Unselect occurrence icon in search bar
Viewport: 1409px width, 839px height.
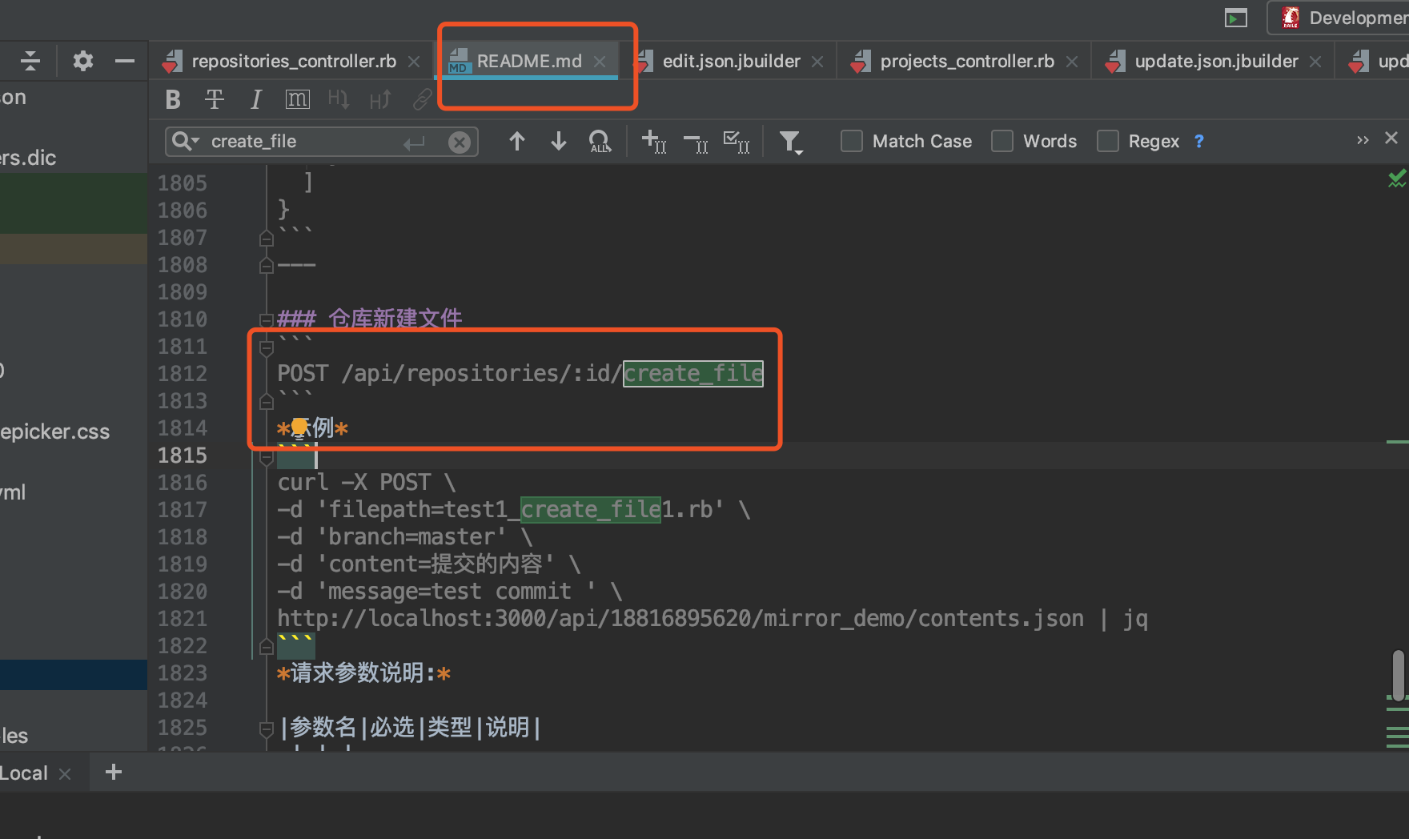coord(696,143)
